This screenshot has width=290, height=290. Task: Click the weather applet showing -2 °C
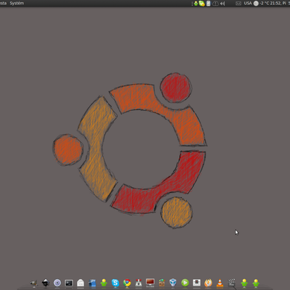[262, 4]
